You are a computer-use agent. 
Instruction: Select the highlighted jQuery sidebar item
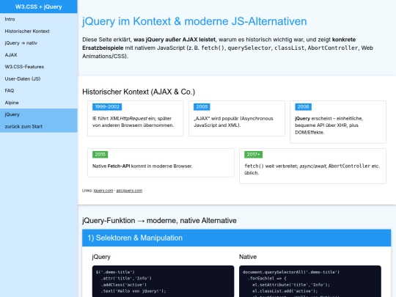pyautogui.click(x=39, y=114)
